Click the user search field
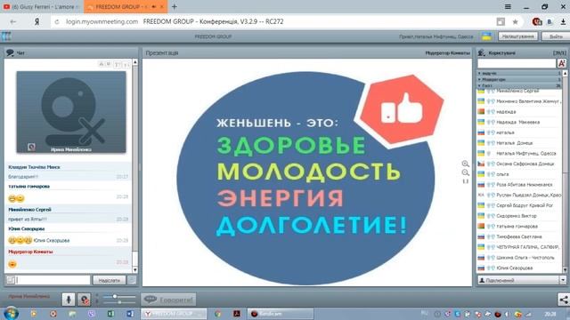 point(517,63)
